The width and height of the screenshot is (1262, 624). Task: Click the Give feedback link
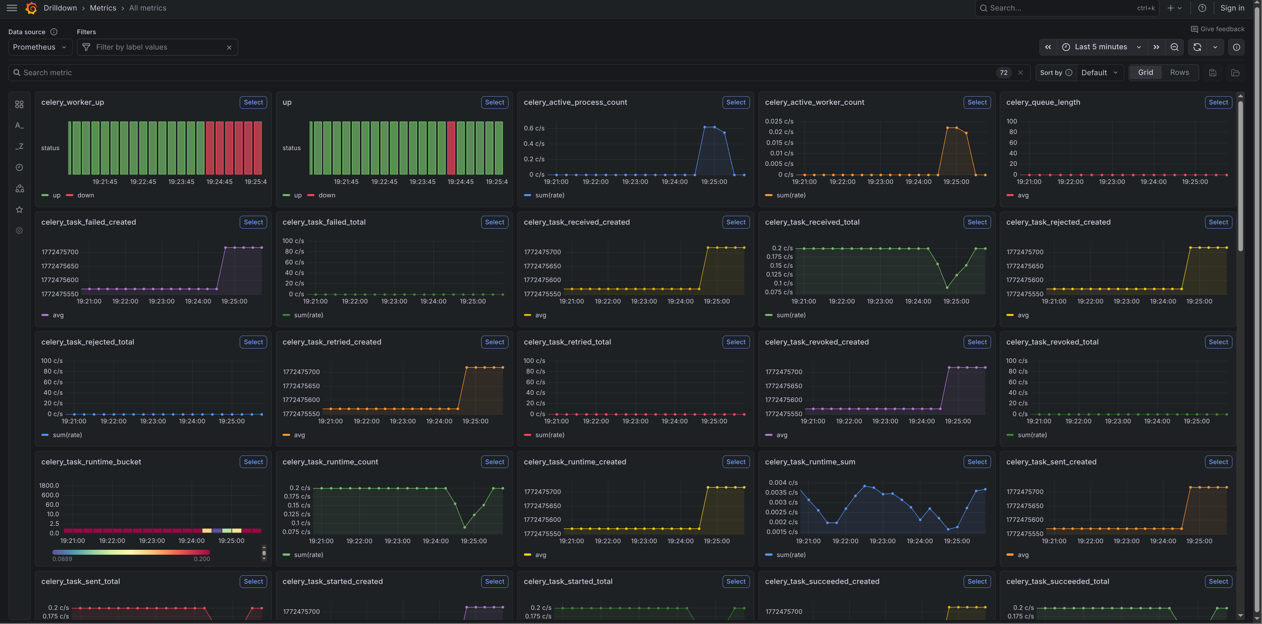click(x=1218, y=29)
